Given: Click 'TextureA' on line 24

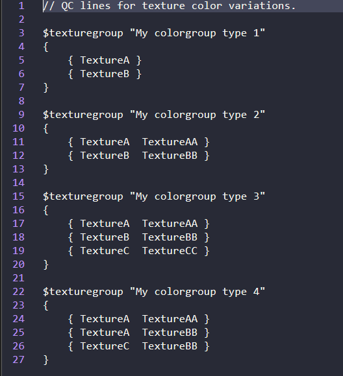Looking at the screenshot, I should 105,319.
